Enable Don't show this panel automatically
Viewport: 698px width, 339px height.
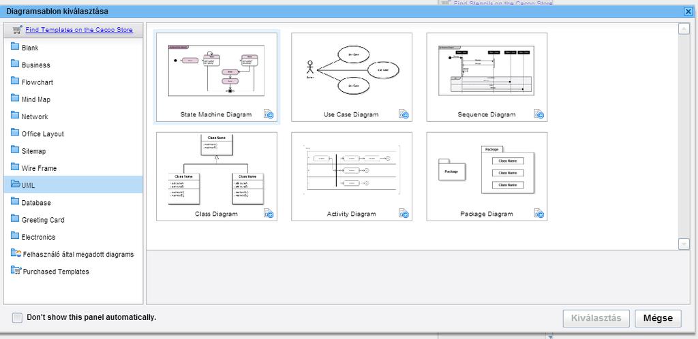pyautogui.click(x=17, y=318)
